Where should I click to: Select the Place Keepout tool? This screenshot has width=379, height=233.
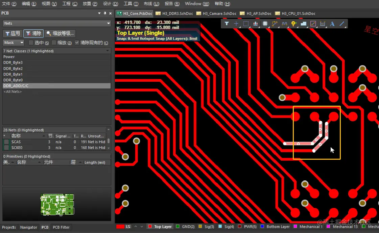(x=313, y=24)
